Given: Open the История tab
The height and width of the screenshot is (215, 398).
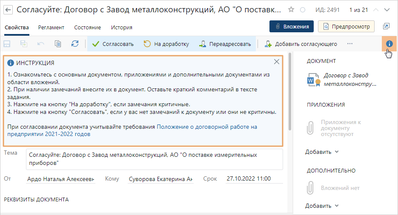Looking at the screenshot, I should [121, 27].
